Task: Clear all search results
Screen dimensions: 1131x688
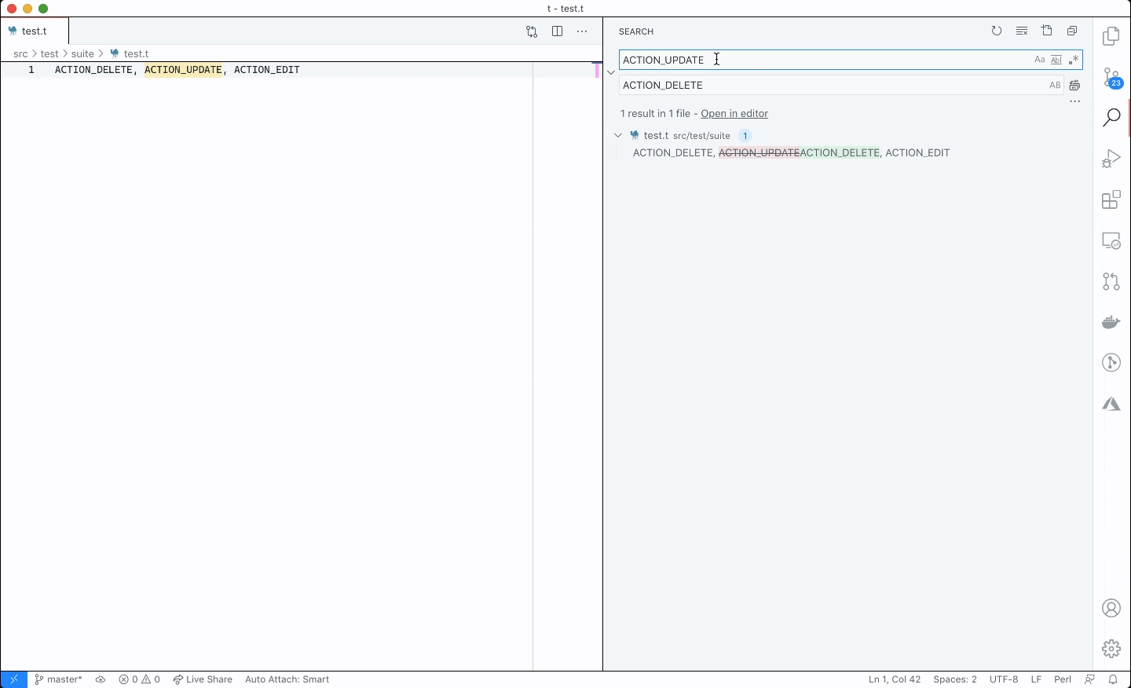Action: click(x=1022, y=31)
